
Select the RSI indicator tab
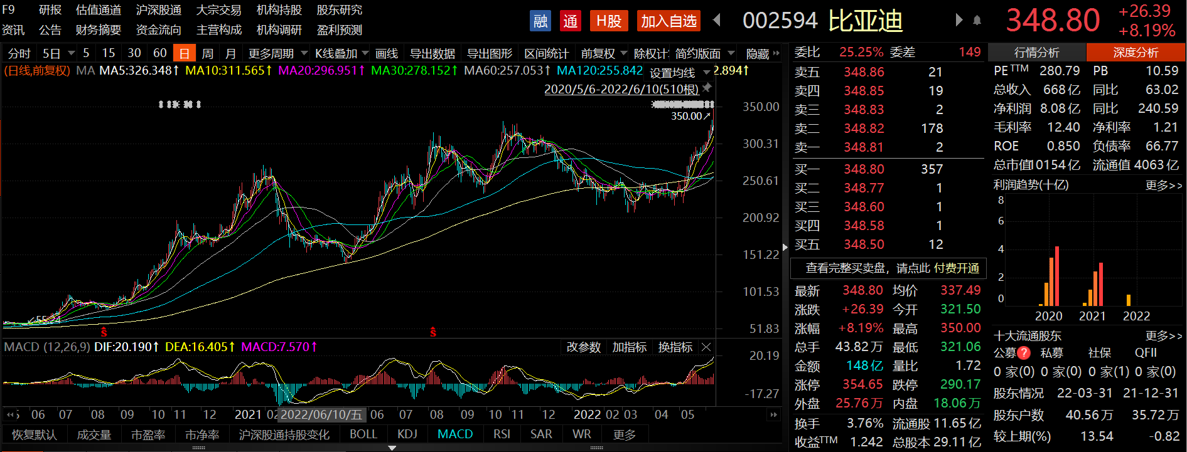point(502,434)
